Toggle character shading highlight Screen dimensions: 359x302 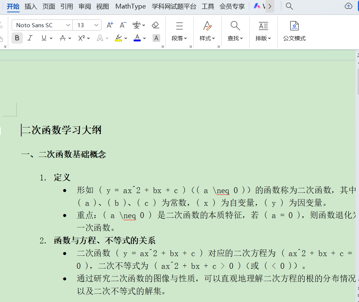point(156,38)
